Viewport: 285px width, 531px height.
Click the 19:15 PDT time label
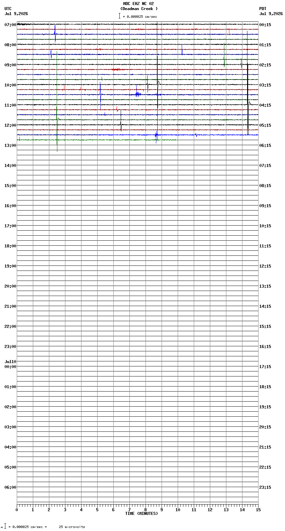(265, 407)
